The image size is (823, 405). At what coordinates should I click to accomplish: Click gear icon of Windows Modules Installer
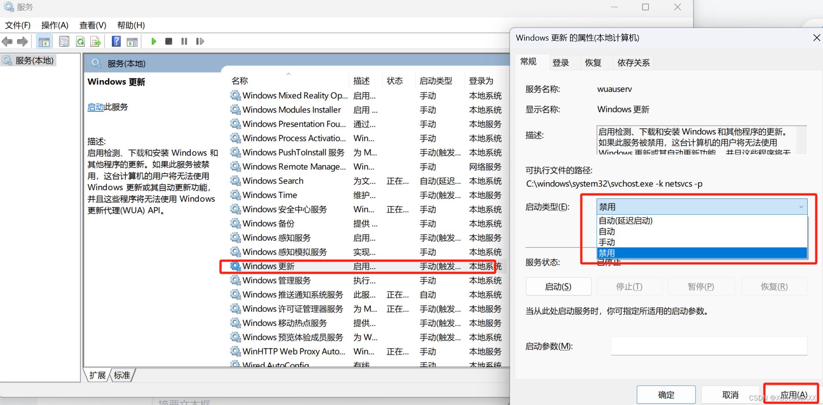[235, 110]
